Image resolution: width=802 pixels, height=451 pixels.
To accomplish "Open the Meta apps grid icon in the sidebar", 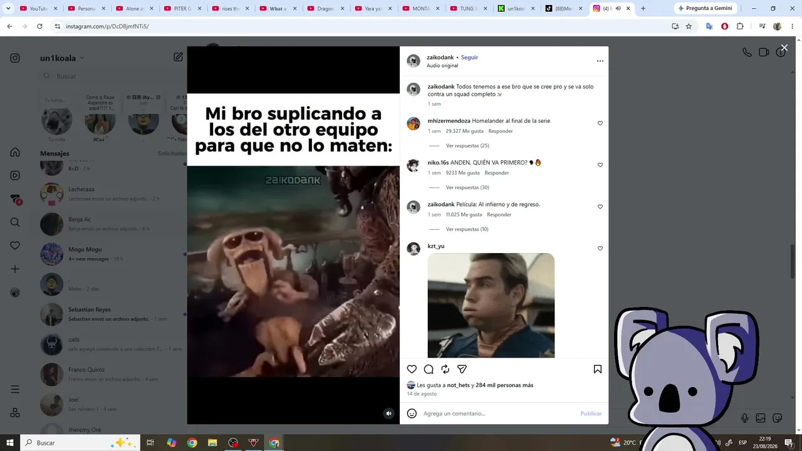I will pyautogui.click(x=15, y=413).
